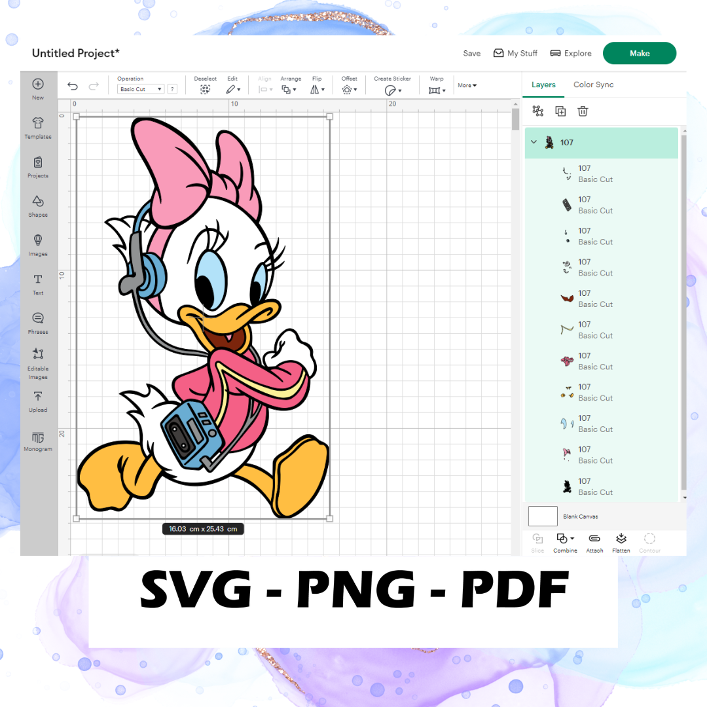Select the black silhouette outline layer thumbnail
Image resolution: width=707 pixels, height=707 pixels.
(x=567, y=486)
